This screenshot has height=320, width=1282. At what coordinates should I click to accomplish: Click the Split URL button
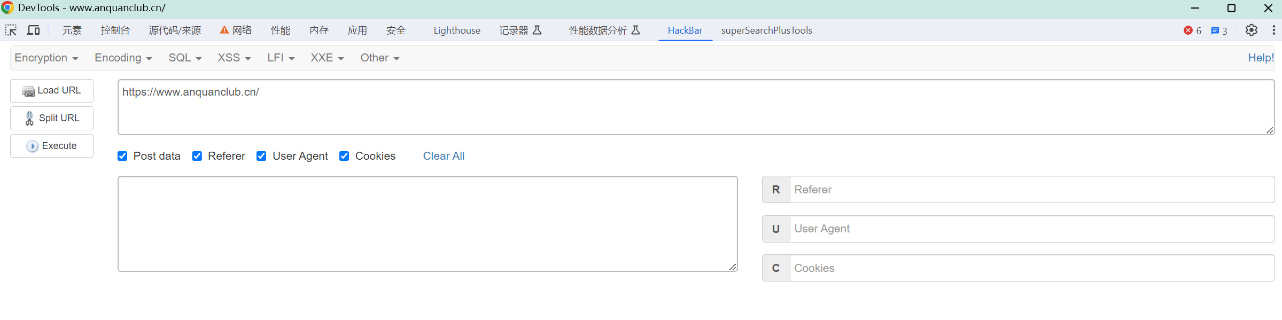point(52,118)
